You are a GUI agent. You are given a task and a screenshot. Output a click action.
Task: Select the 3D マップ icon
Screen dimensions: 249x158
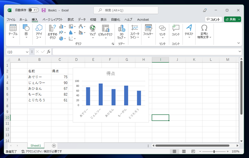point(122,32)
